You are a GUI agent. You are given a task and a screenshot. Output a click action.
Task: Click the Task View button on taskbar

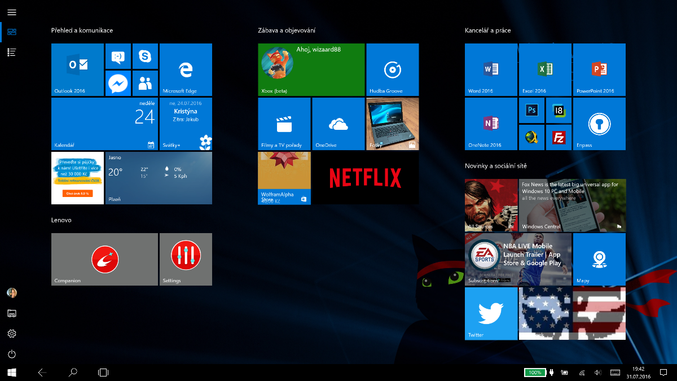point(103,373)
